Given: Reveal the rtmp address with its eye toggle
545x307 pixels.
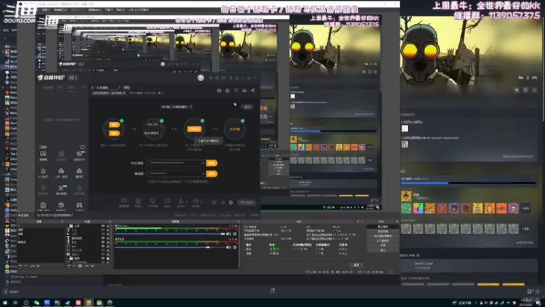Looking at the screenshot, I should pos(203,163).
